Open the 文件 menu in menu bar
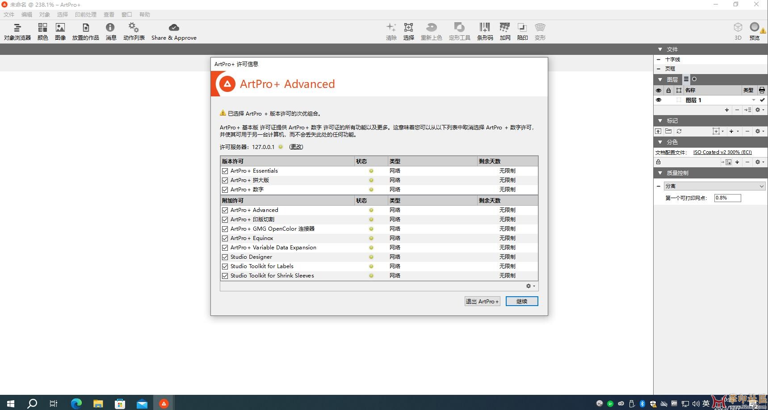 (9, 15)
